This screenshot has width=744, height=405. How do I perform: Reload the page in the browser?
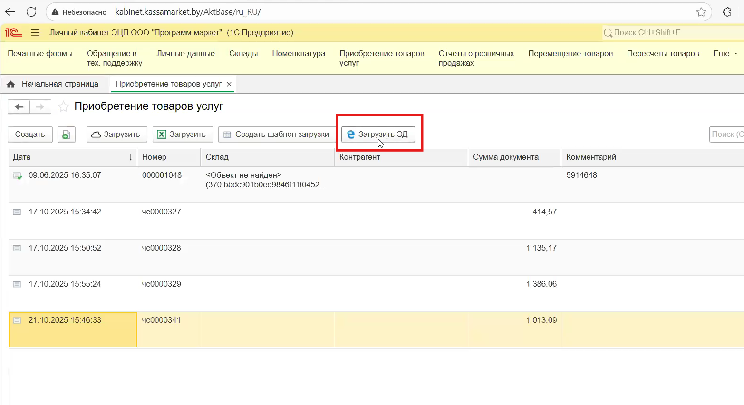(31, 12)
